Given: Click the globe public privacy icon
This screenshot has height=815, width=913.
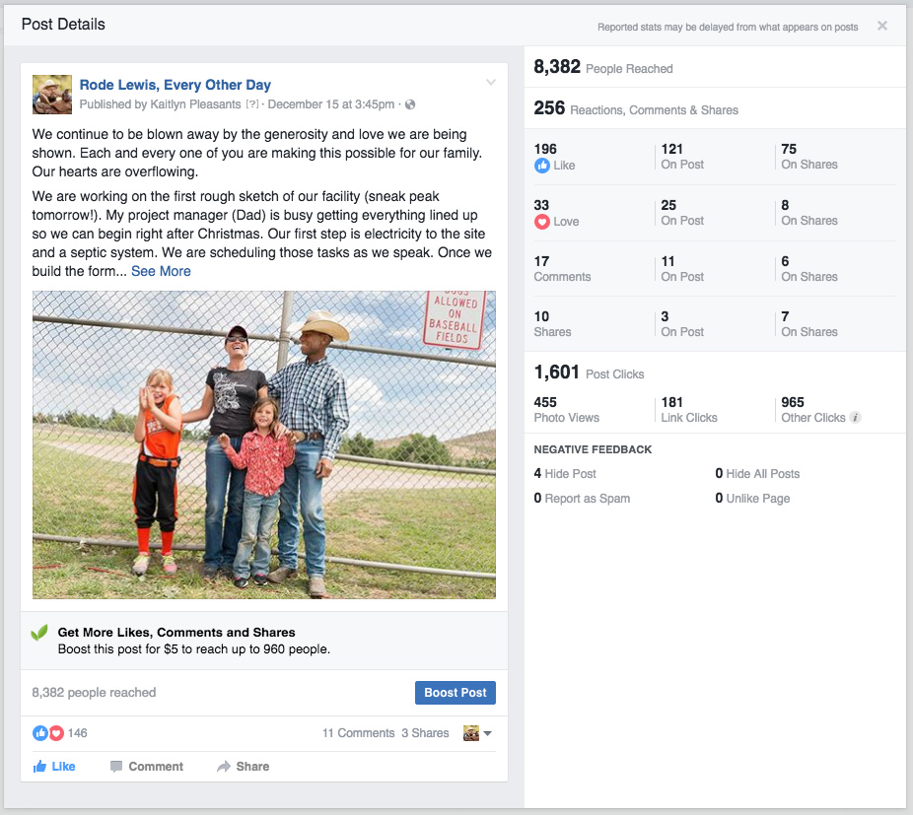Looking at the screenshot, I should [x=410, y=104].
